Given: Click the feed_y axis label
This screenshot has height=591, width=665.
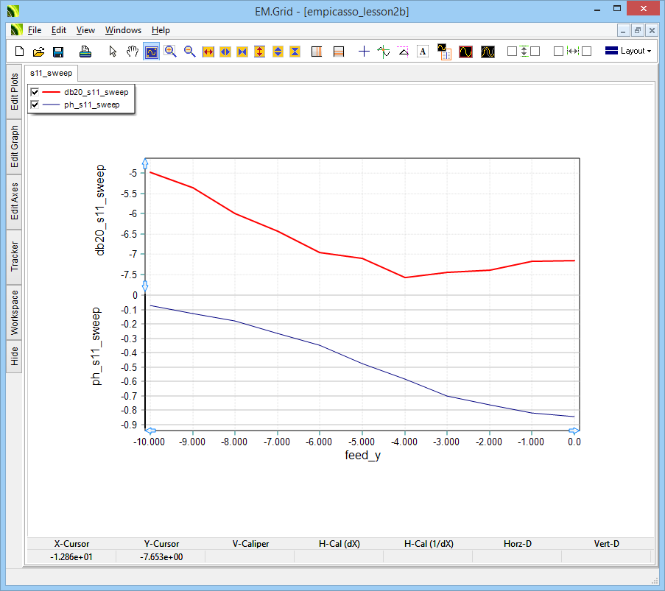Looking at the screenshot, I should [362, 456].
